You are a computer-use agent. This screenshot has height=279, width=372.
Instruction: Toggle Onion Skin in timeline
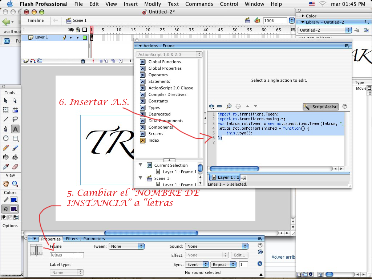click(x=101, y=61)
